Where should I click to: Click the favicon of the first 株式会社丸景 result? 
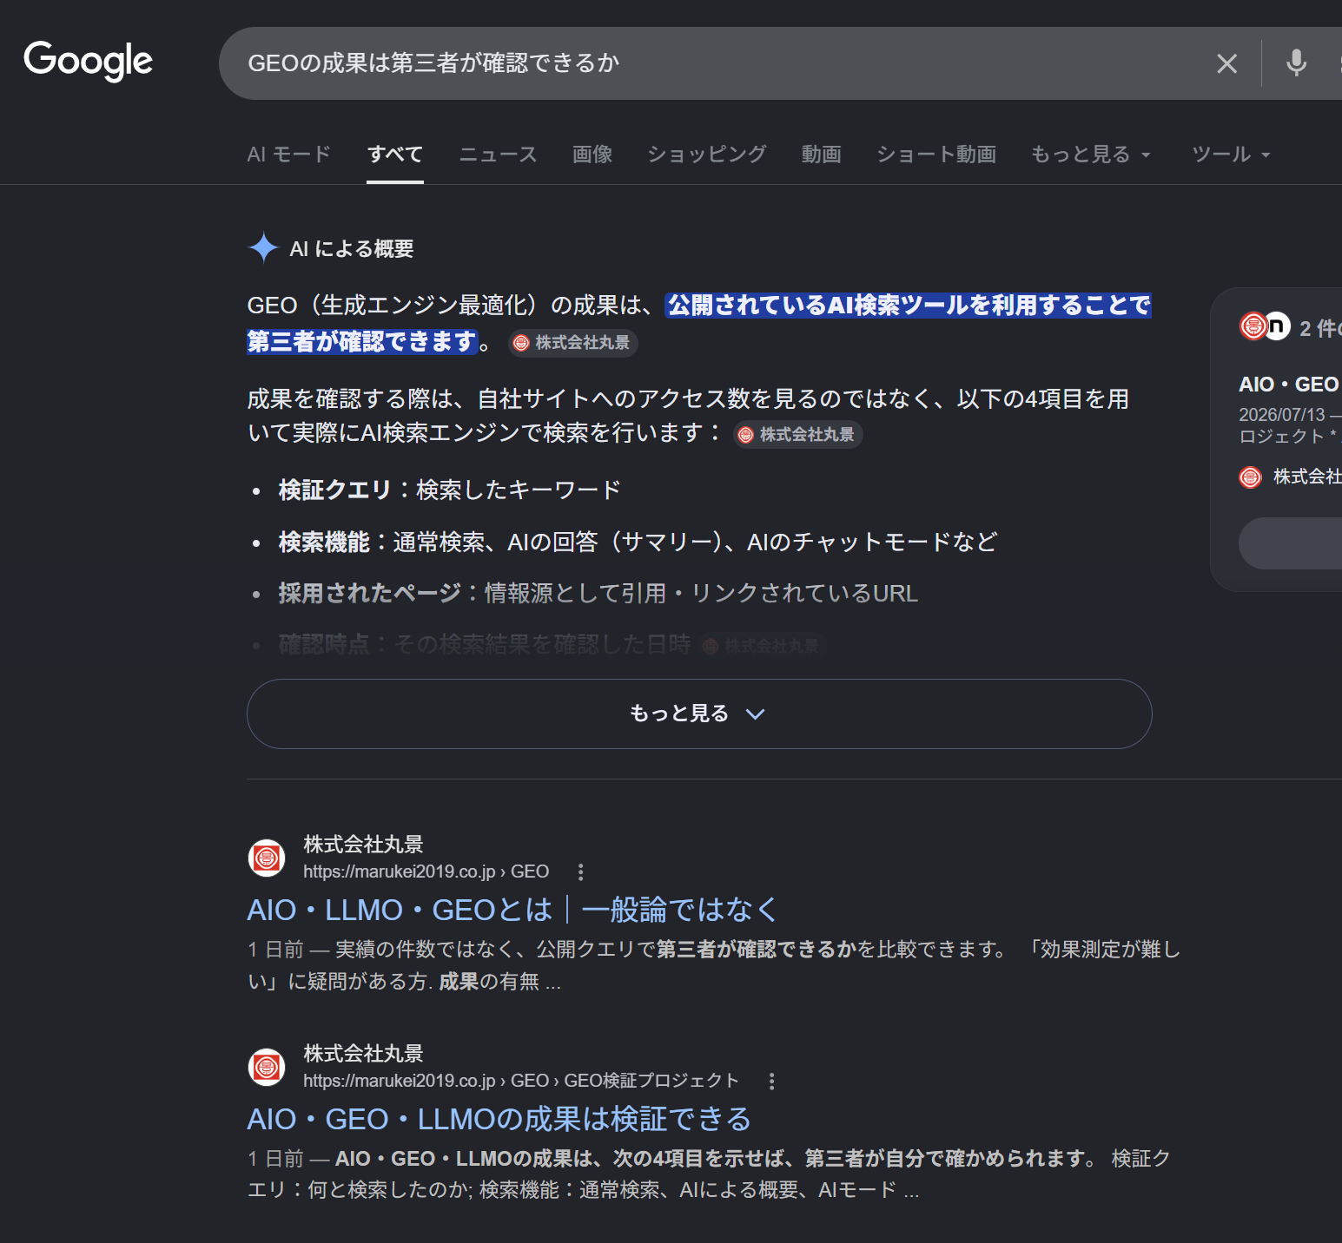(x=267, y=858)
